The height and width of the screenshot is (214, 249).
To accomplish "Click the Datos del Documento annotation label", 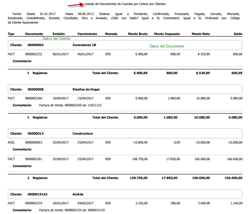I will [x=167, y=46].
